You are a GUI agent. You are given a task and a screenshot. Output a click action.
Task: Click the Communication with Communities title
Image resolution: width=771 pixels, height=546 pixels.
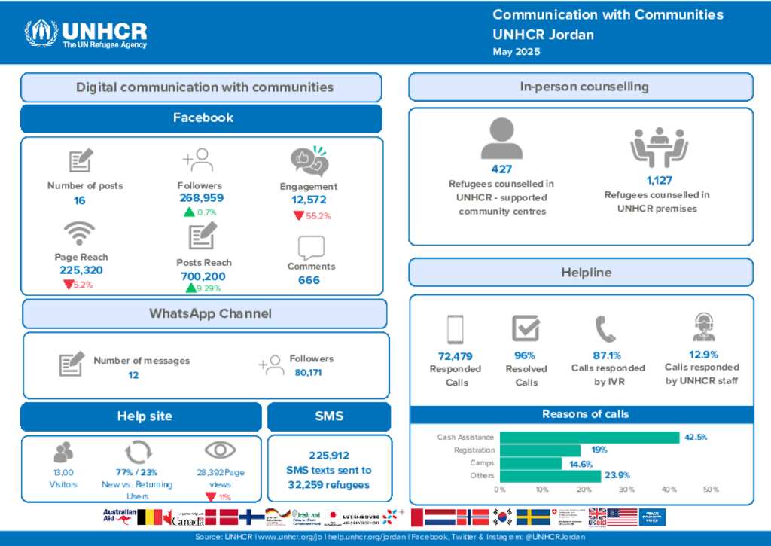(x=608, y=14)
